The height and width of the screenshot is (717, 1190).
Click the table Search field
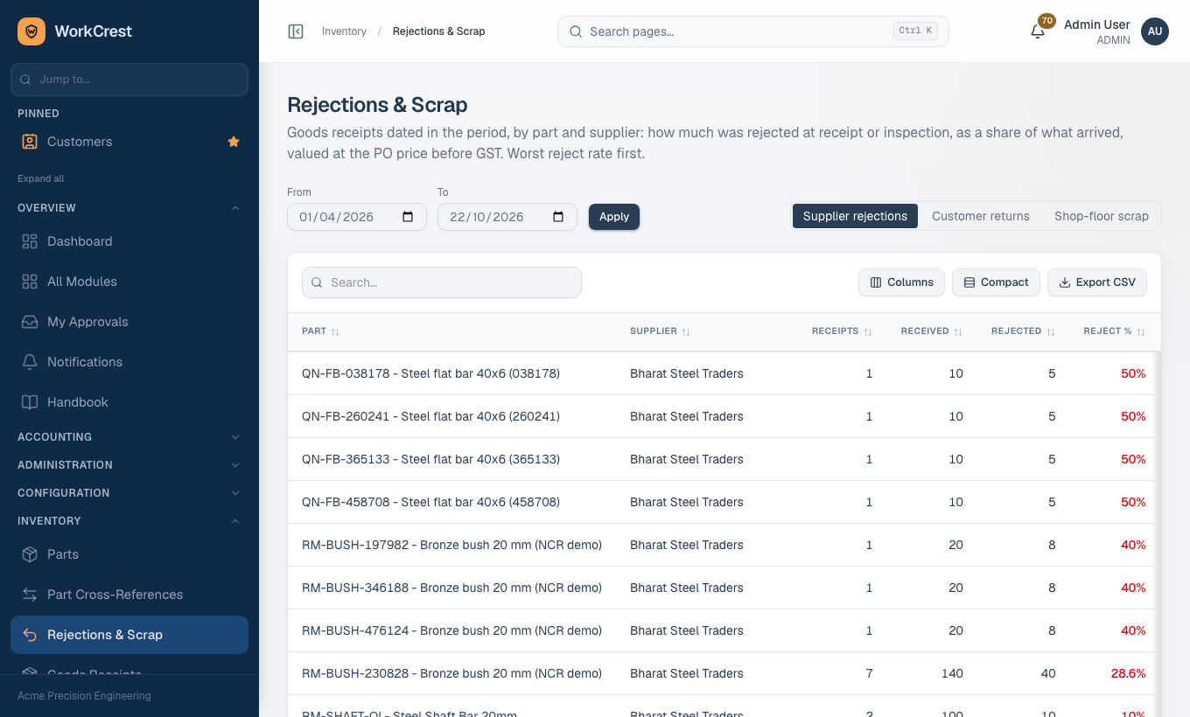(x=442, y=282)
